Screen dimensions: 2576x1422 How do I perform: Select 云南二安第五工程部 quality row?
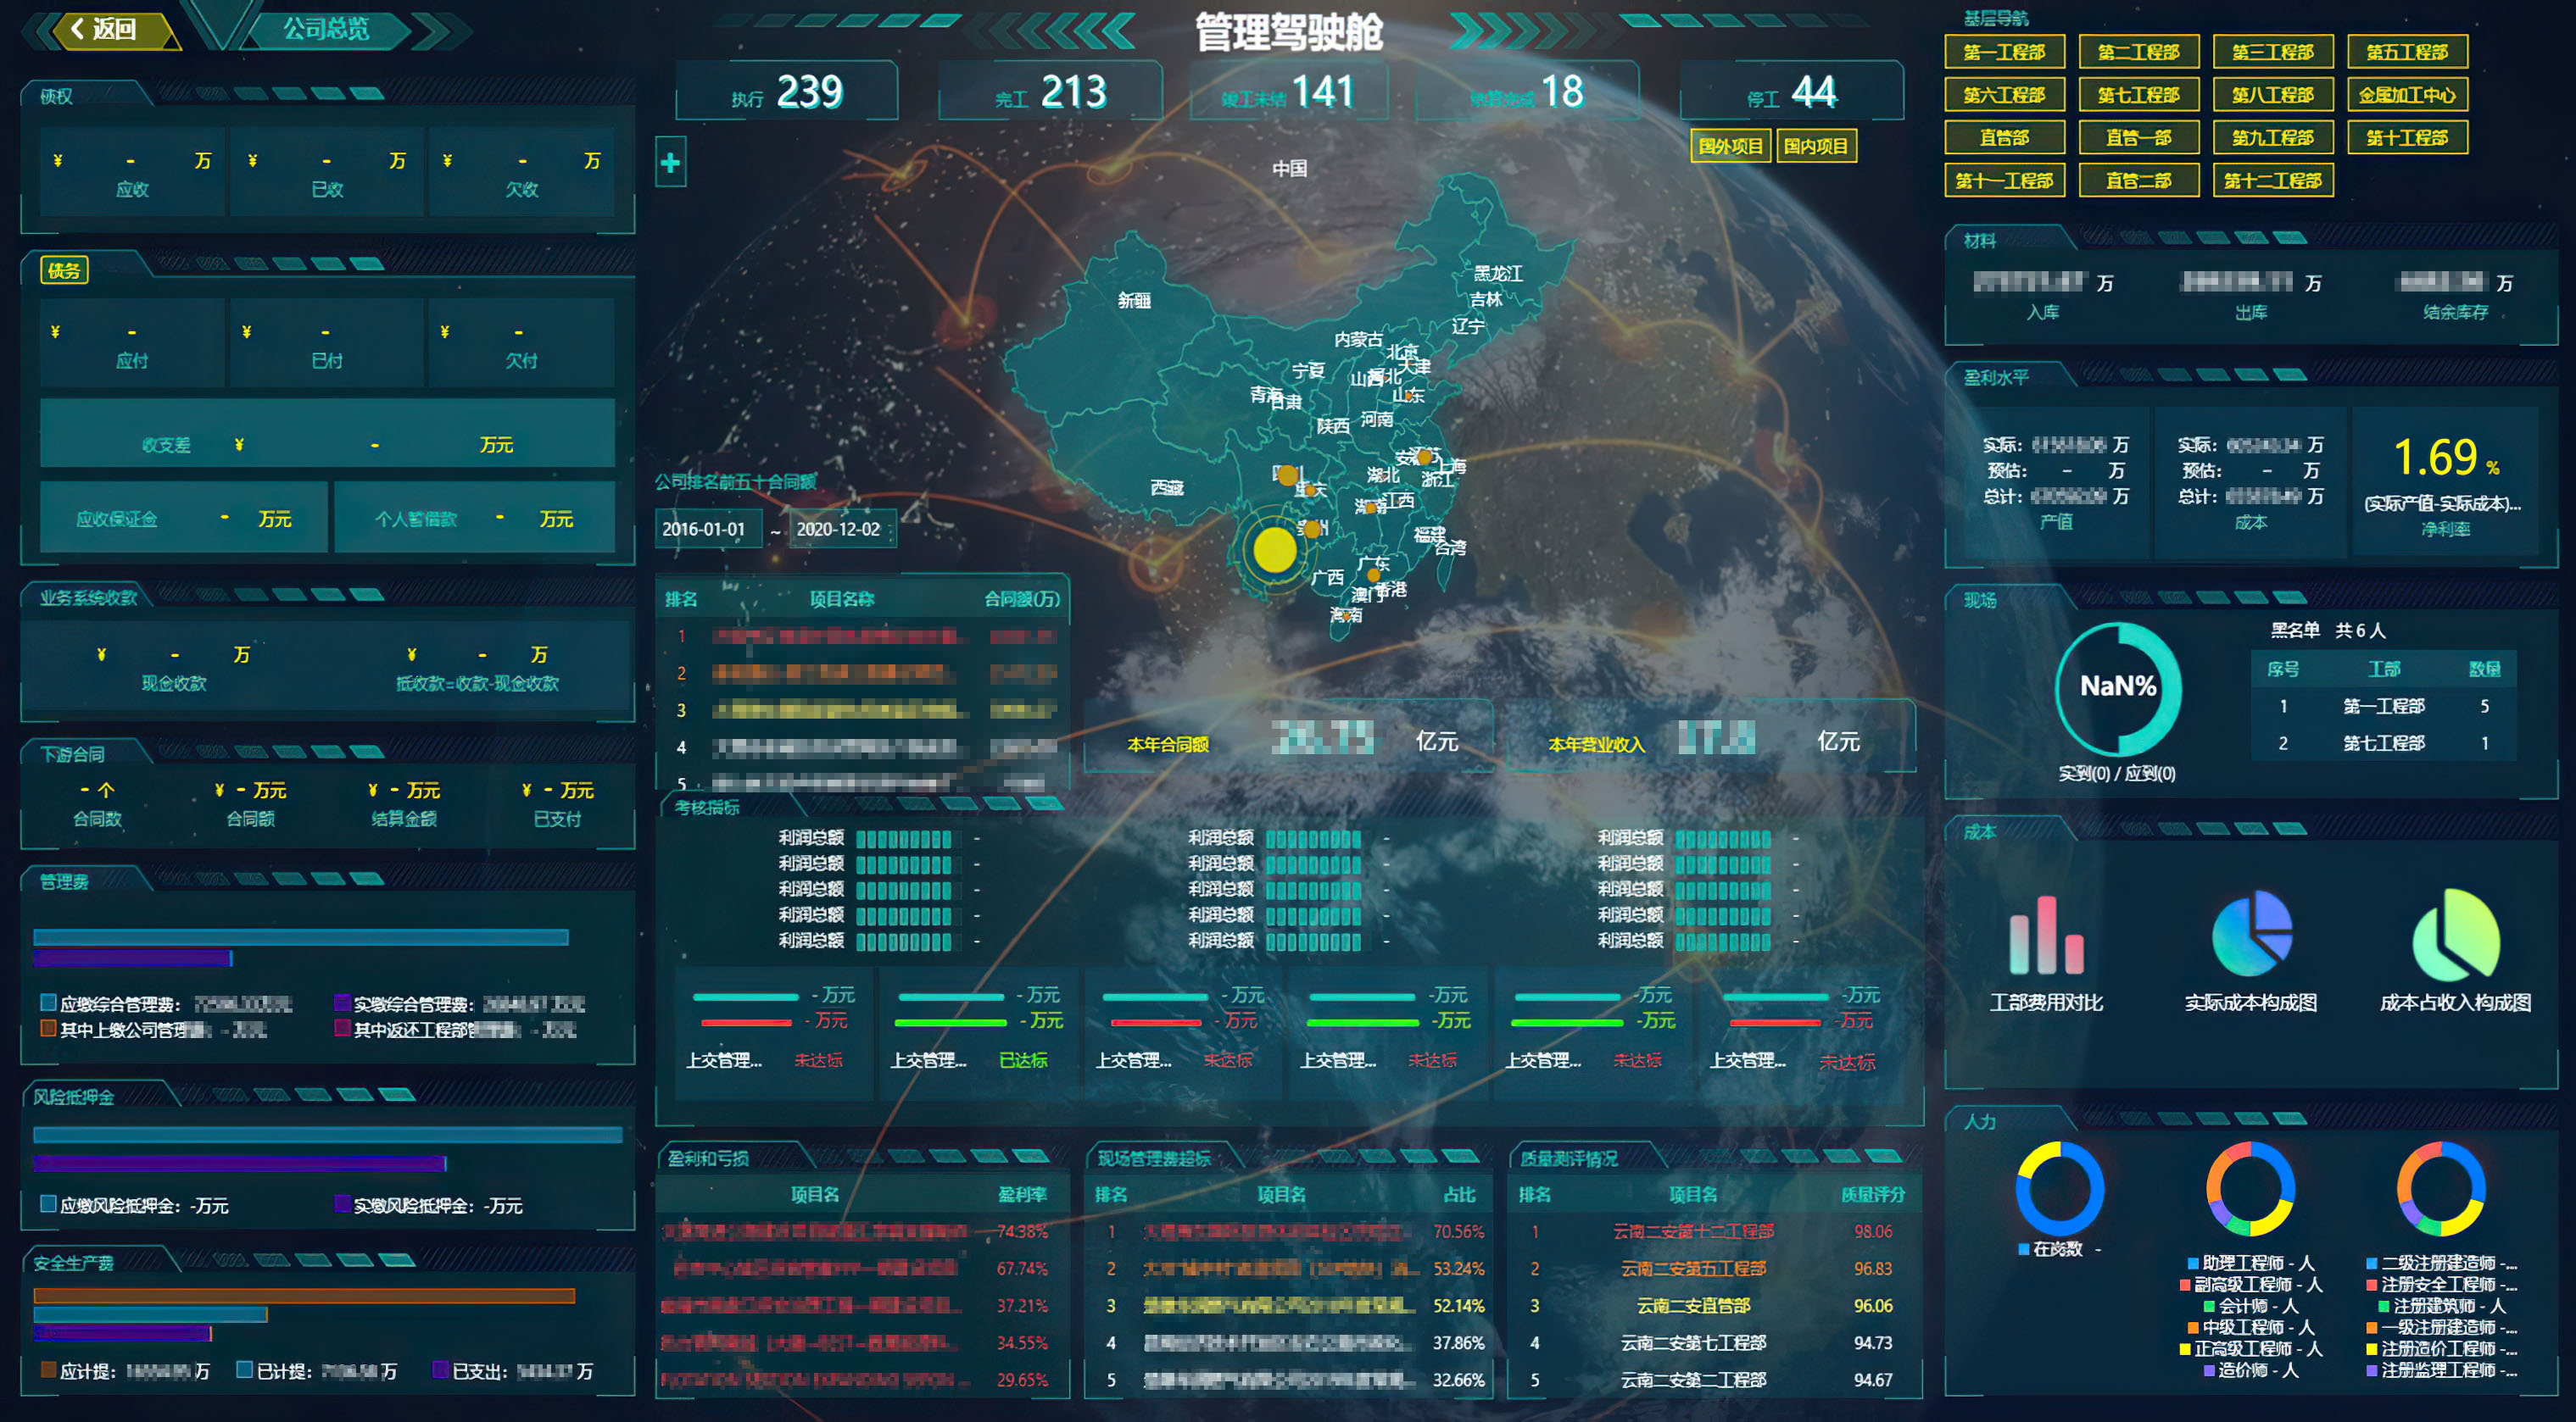pyautogui.click(x=1693, y=1268)
